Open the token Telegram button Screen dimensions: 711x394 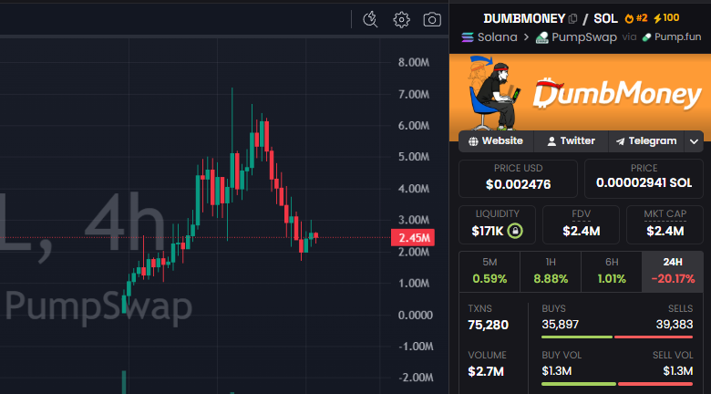coord(645,141)
